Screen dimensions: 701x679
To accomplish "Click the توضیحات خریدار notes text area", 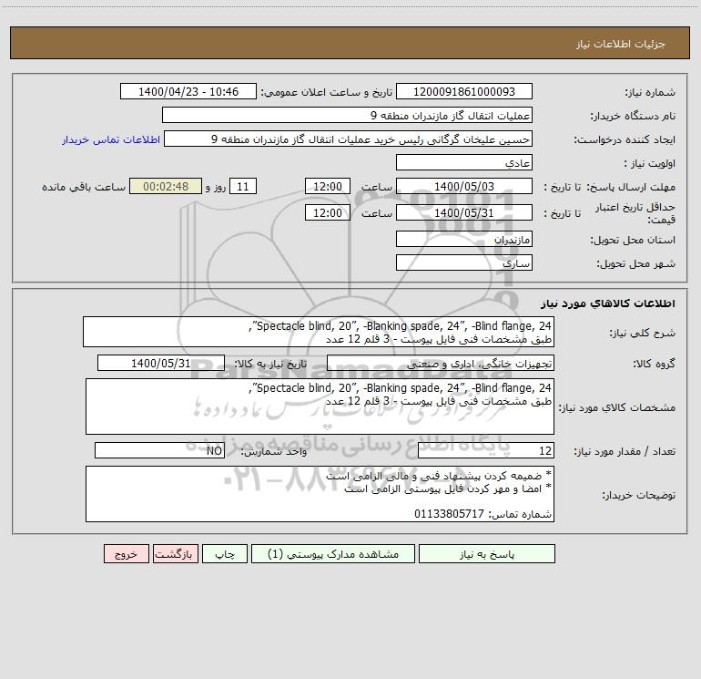I will (x=320, y=494).
